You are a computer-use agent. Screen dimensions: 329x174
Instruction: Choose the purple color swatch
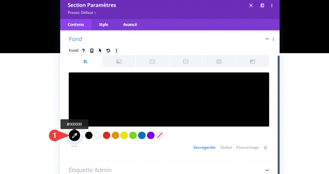[x=151, y=135]
